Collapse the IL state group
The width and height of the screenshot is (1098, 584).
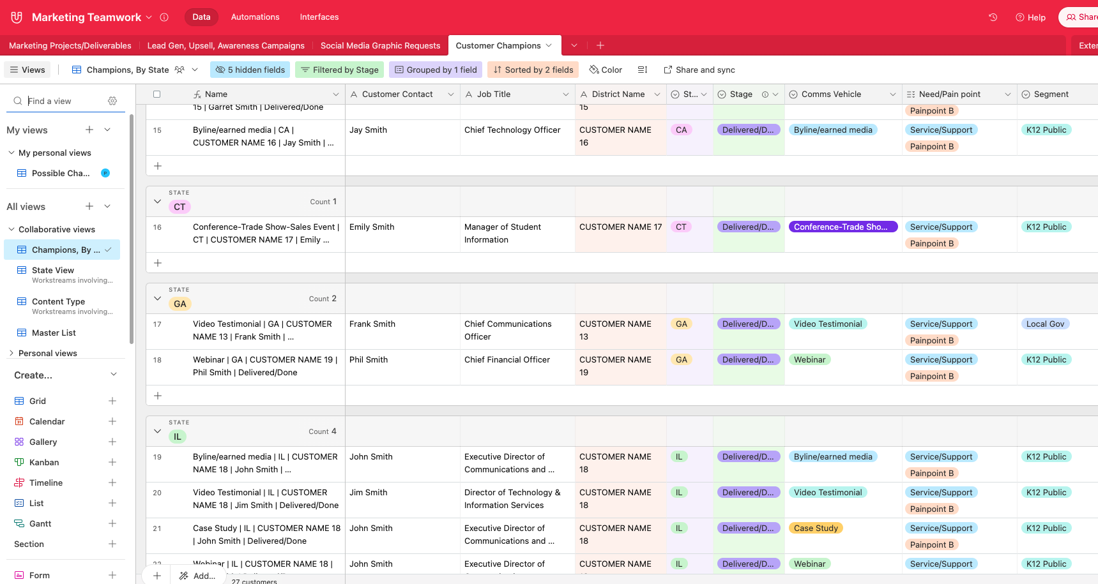pyautogui.click(x=158, y=431)
